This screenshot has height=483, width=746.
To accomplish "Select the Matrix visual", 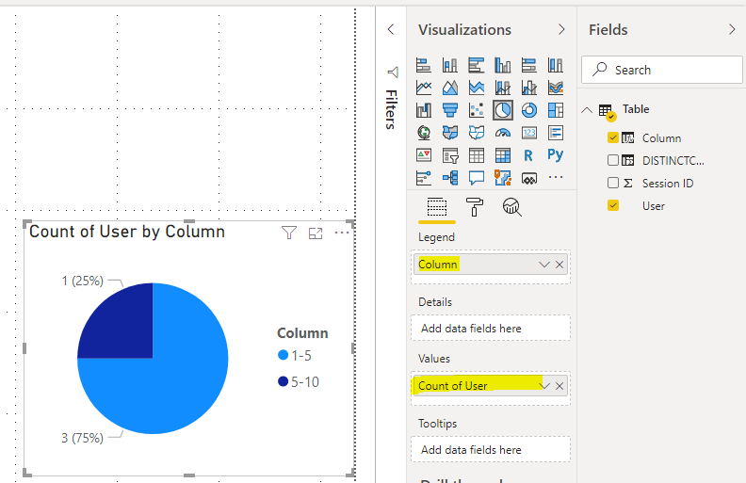I will click(503, 155).
